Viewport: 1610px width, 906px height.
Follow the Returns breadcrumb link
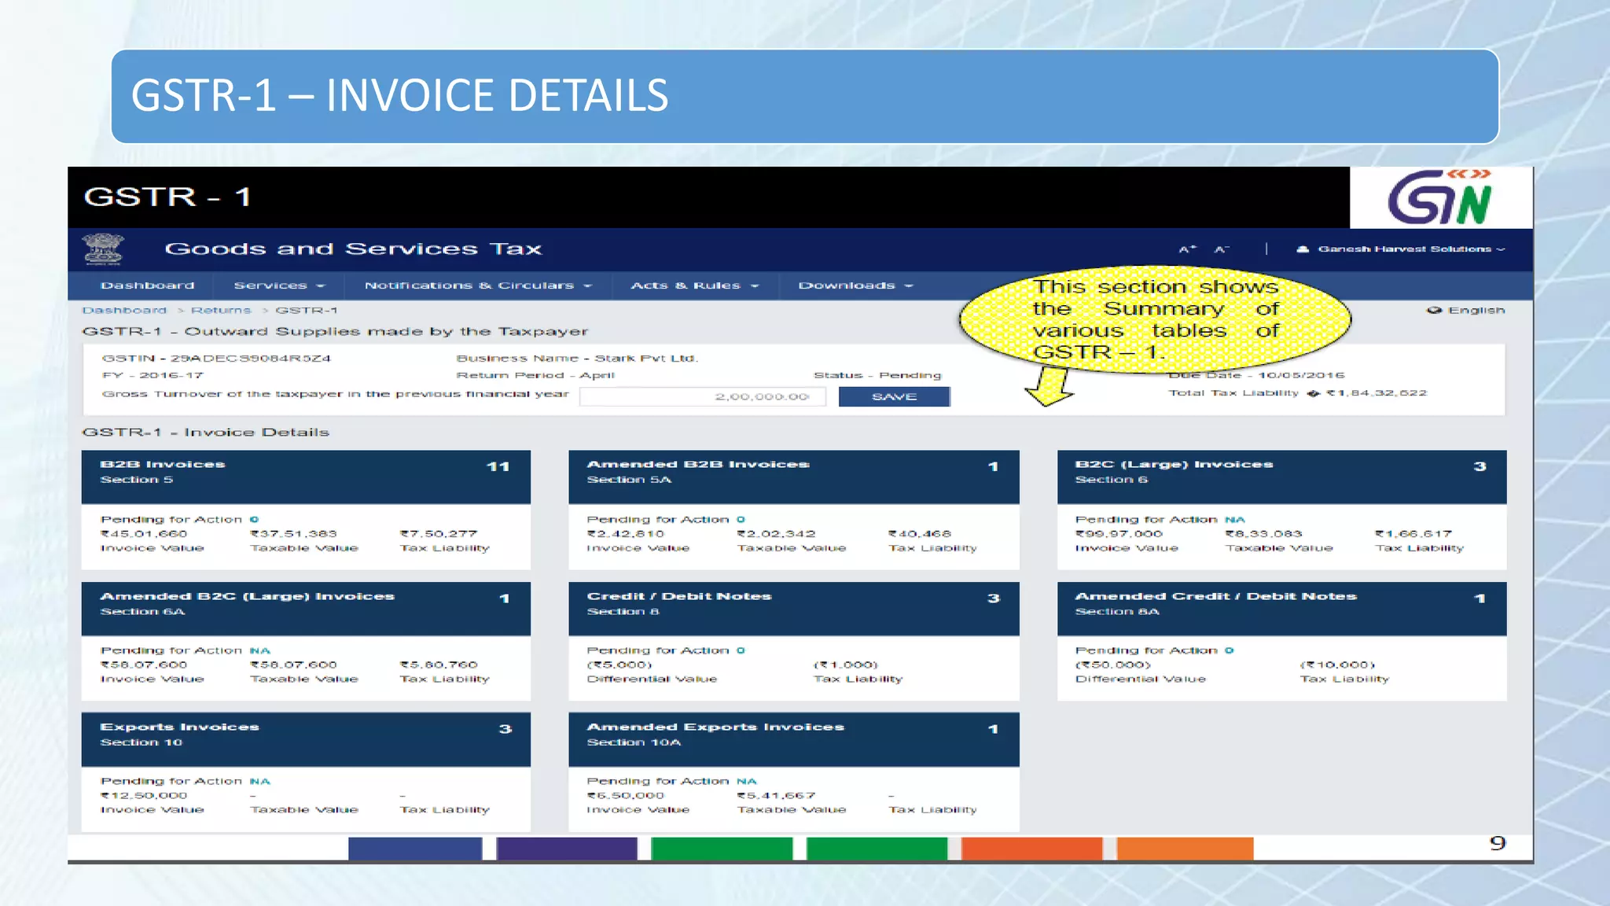pyautogui.click(x=221, y=311)
